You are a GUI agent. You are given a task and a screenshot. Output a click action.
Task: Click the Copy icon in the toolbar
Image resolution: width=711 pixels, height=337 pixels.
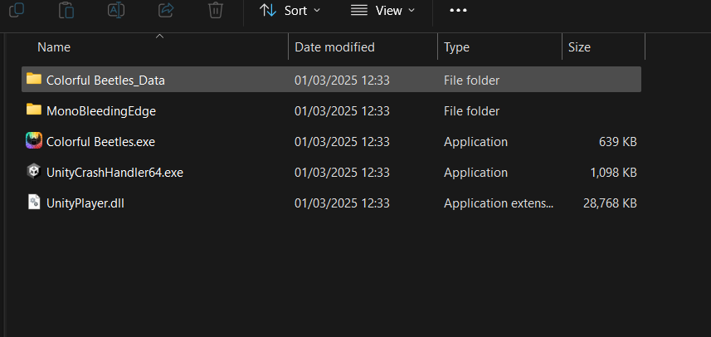point(17,9)
